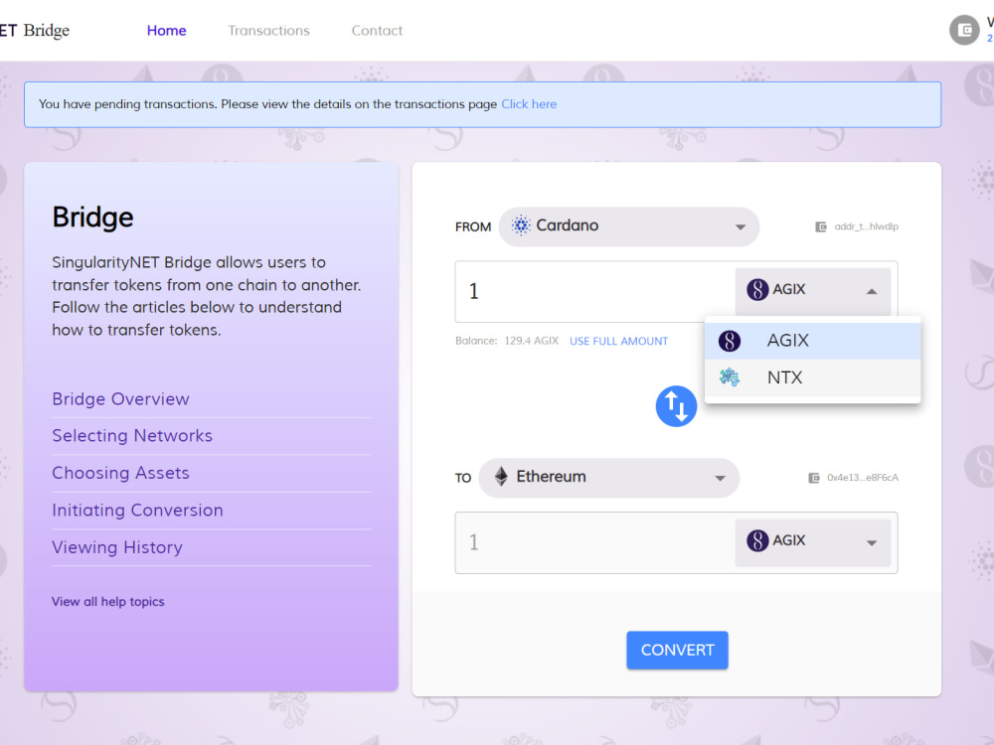Open the Viewing History article
This screenshot has height=745, width=994.
(117, 547)
